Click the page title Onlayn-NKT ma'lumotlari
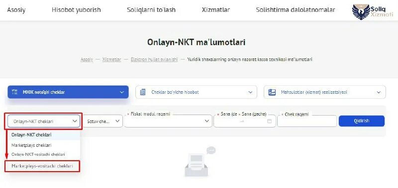This screenshot has height=188, width=398. click(196, 43)
